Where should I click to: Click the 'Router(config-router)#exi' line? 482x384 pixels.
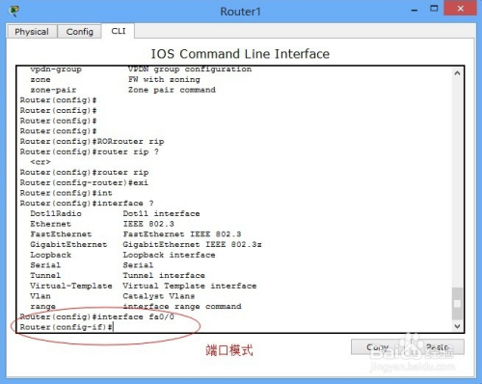pyautogui.click(x=84, y=182)
